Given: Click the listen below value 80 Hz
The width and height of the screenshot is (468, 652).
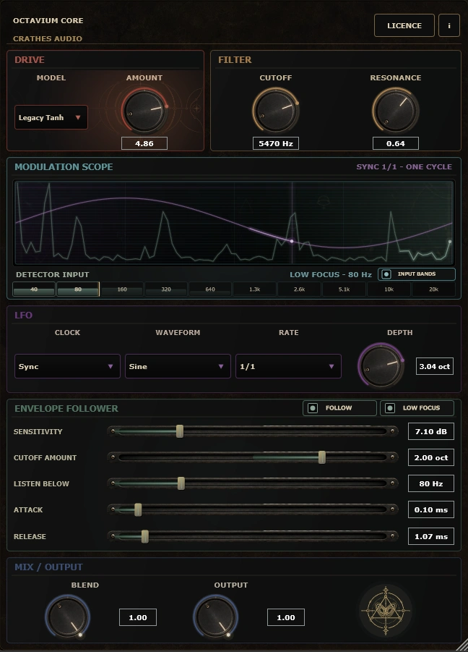Looking at the screenshot, I should (x=431, y=483).
